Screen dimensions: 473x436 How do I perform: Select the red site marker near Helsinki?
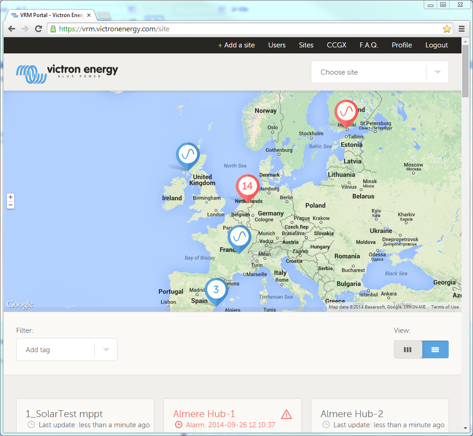346,112
